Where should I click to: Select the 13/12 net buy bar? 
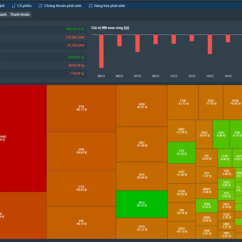coord(210,44)
